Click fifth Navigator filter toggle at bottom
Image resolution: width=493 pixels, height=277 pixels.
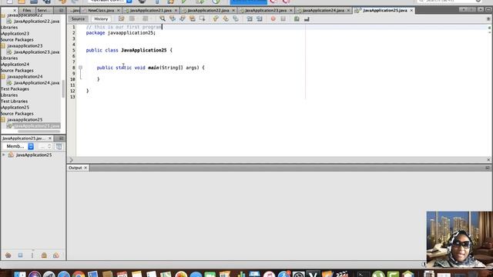[56, 255]
